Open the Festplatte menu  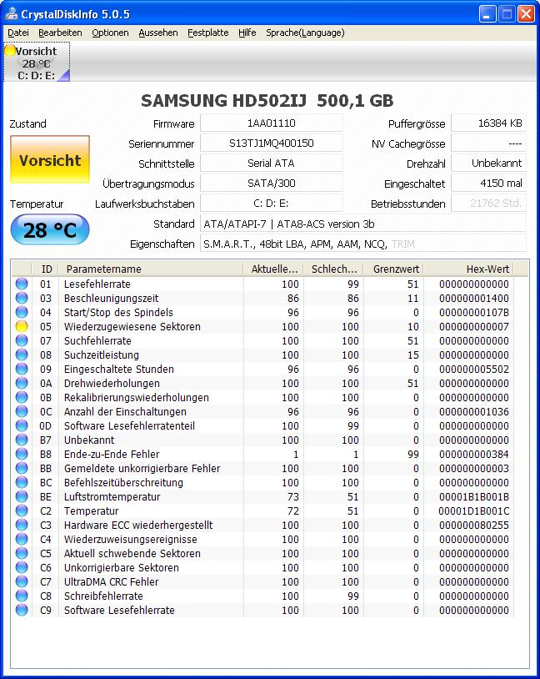click(207, 33)
